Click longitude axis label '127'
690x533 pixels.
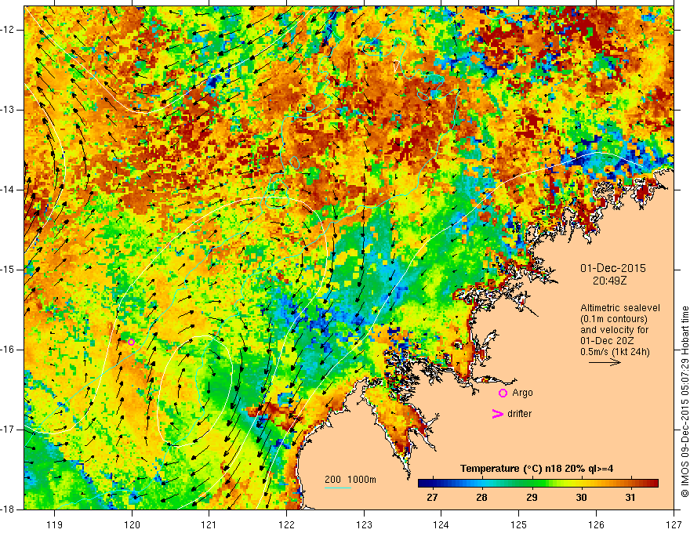pos(674,524)
